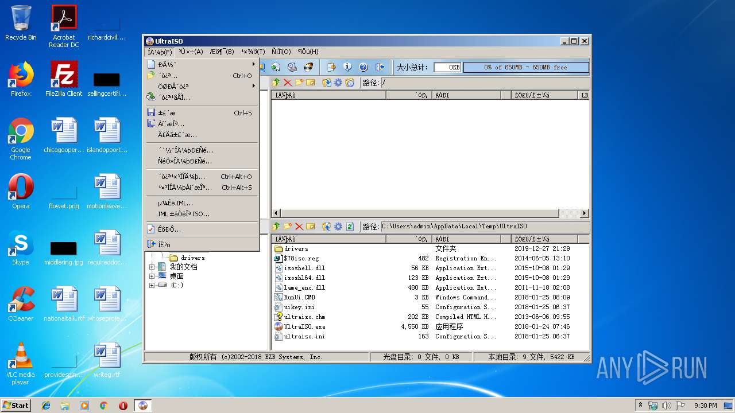Screen dimensions: 735x413
Task: Select ultraiso.ini in the file list
Action: tap(299, 336)
